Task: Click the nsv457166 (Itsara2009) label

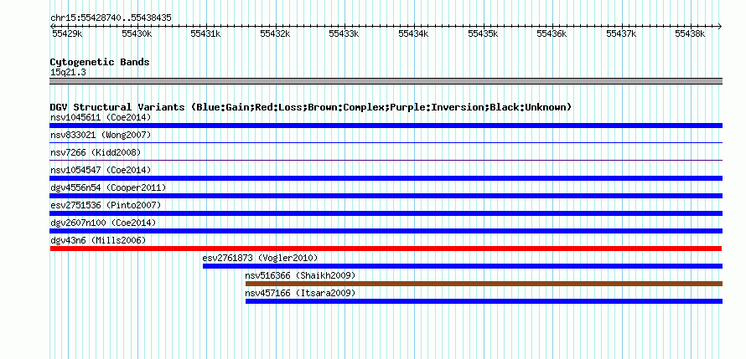Action: click(300, 293)
